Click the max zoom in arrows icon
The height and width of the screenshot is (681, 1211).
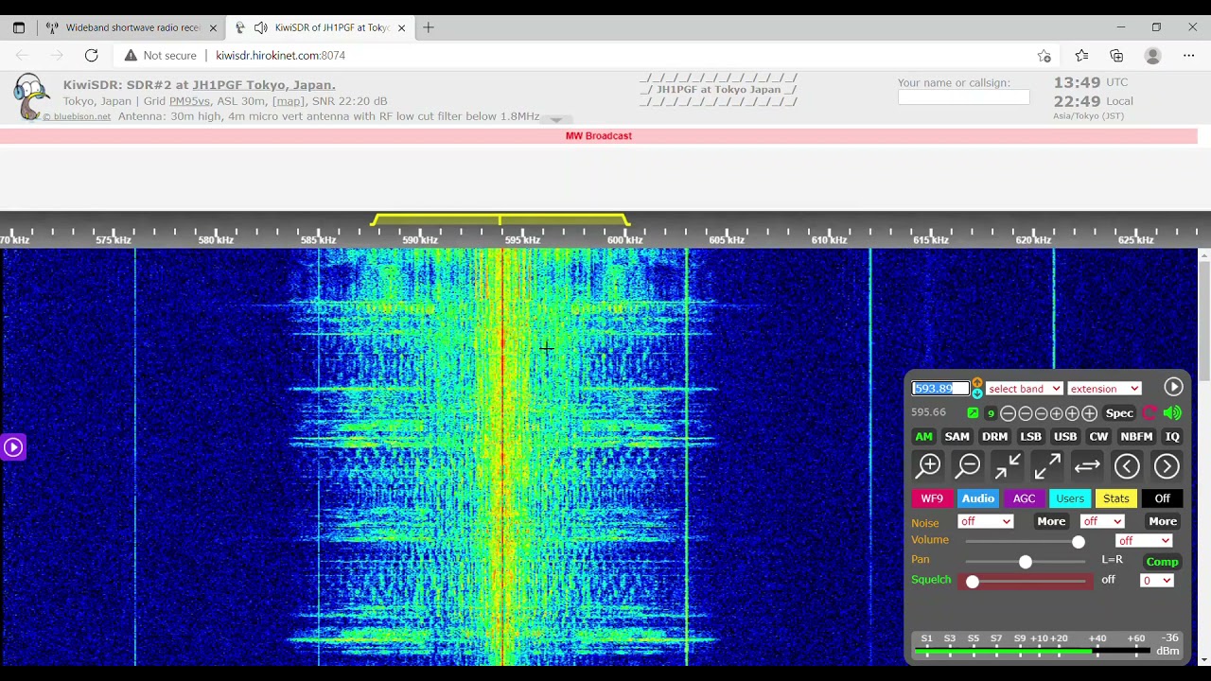click(x=1008, y=465)
